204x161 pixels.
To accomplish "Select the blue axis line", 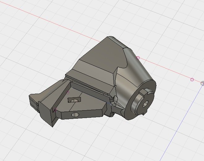I will 182,122.
